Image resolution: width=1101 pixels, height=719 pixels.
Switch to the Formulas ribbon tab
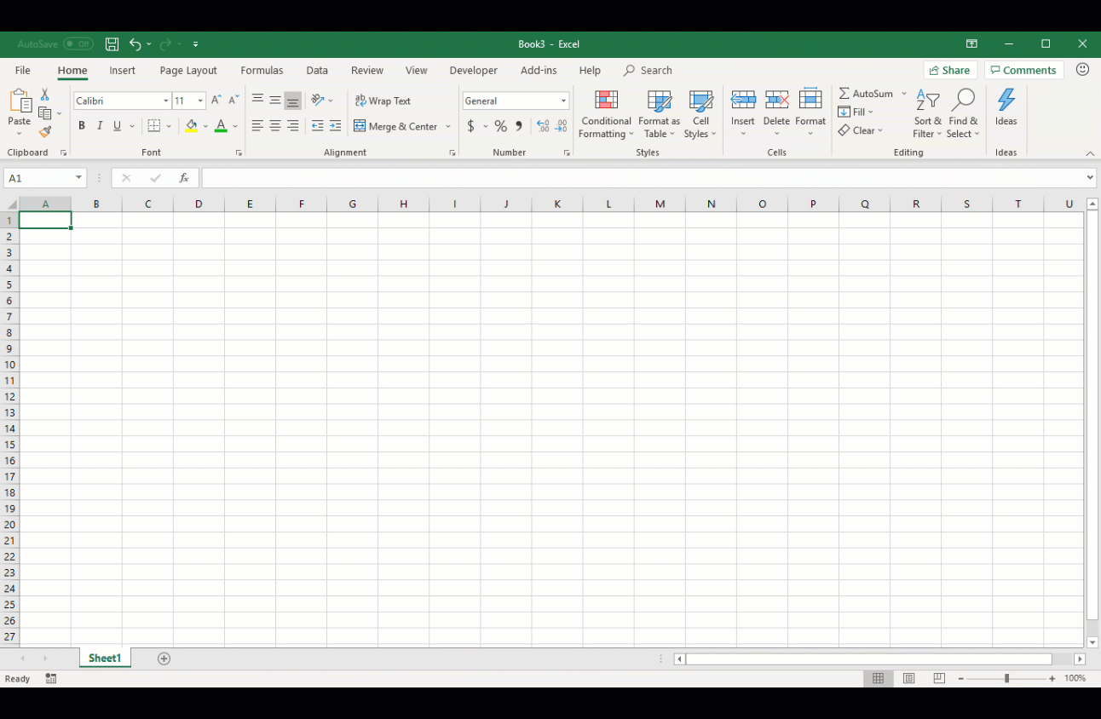262,70
